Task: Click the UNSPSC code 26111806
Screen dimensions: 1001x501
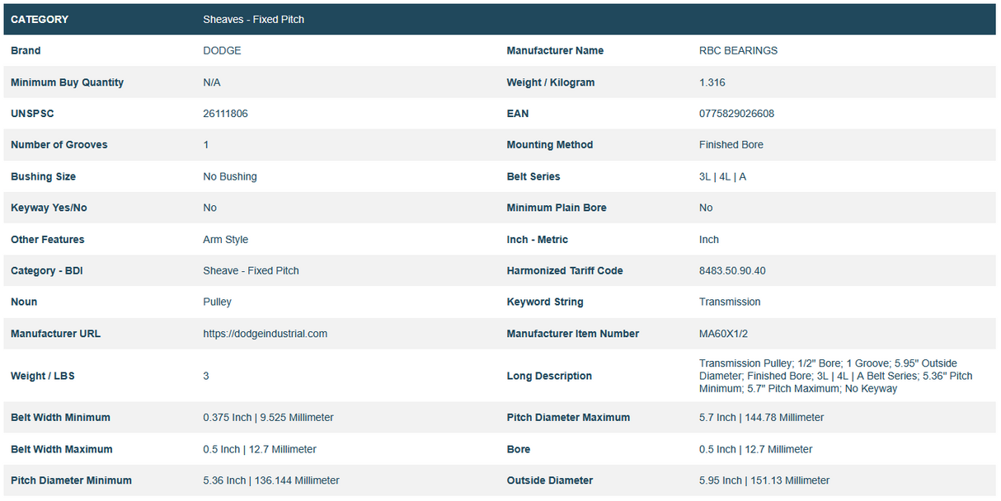Action: click(225, 114)
